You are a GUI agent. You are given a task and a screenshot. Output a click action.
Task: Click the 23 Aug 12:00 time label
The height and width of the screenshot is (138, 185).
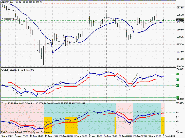tap(96, 136)
